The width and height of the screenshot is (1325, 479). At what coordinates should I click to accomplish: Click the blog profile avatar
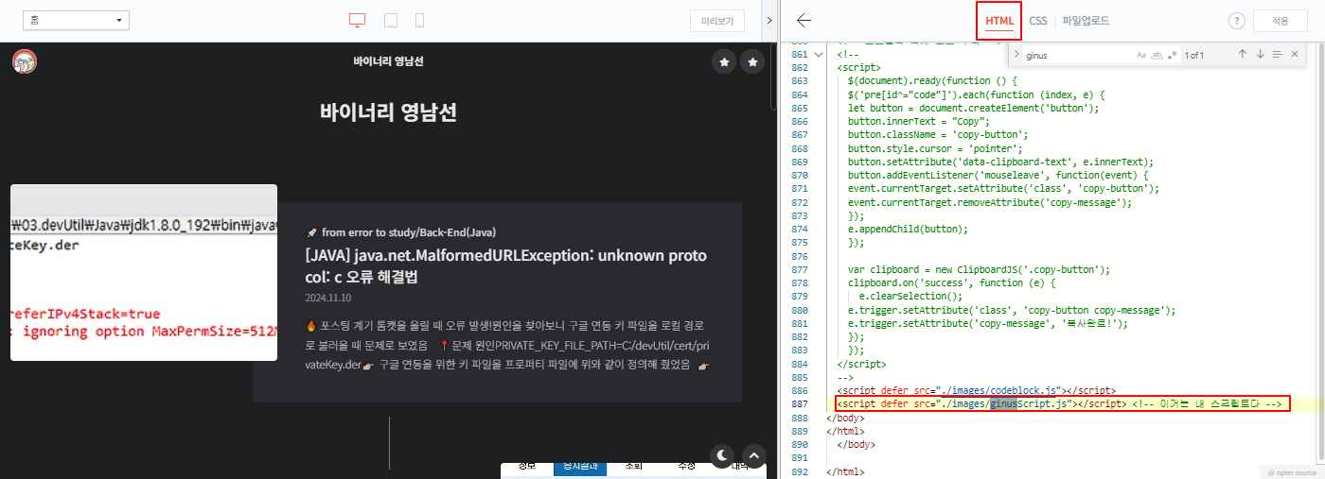tap(24, 61)
